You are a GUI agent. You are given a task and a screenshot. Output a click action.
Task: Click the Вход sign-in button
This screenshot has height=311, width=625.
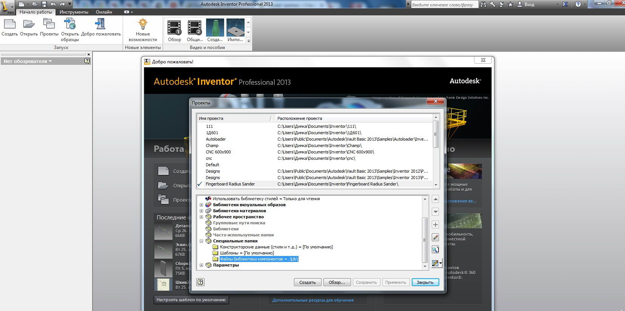[526, 5]
